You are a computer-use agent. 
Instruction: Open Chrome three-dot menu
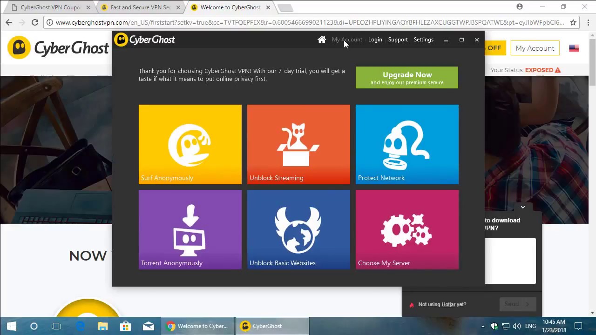[x=588, y=22]
